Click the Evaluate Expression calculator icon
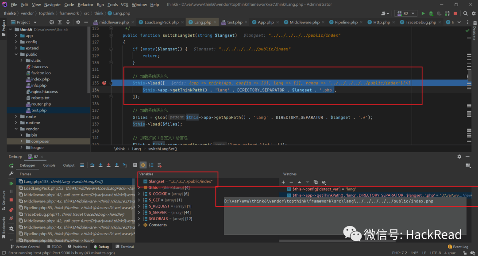This screenshot has width=478, height=256. (135, 165)
